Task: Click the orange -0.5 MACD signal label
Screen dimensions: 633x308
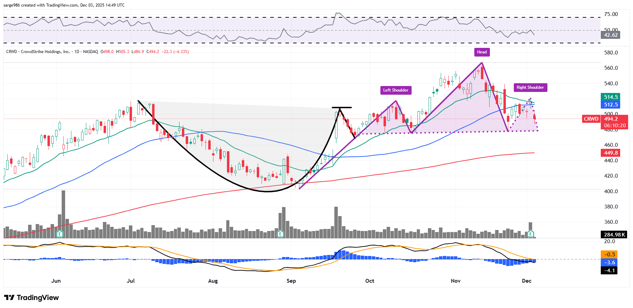Action: (609, 255)
